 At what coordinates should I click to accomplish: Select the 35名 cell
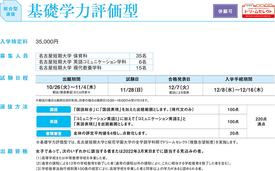point(141,56)
